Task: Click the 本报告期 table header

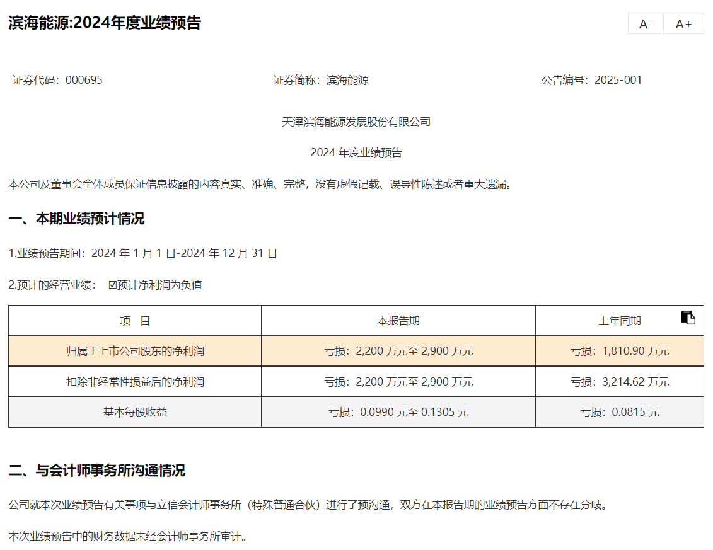Action: 398,321
